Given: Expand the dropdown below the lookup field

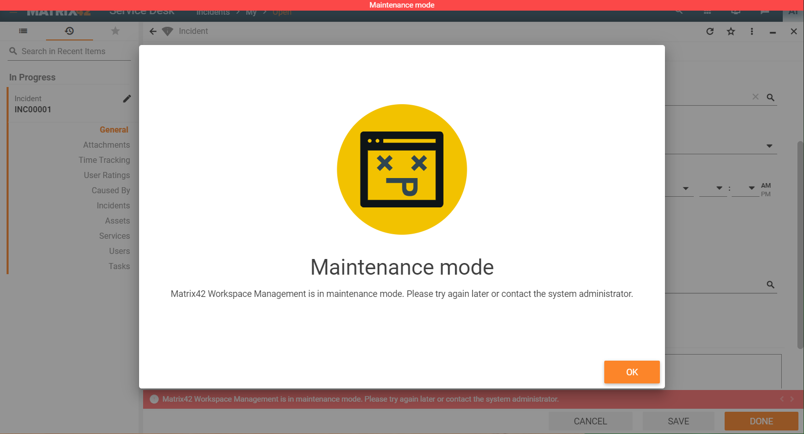Looking at the screenshot, I should [x=769, y=146].
